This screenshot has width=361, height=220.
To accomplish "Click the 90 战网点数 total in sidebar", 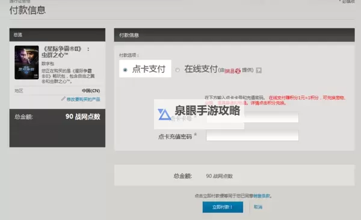I will click(x=83, y=117).
